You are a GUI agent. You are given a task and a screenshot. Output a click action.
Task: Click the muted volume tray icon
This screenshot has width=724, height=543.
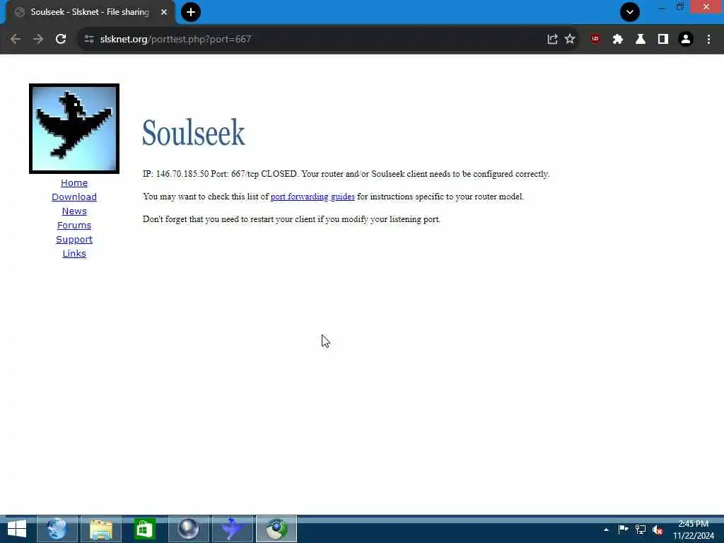[658, 530]
